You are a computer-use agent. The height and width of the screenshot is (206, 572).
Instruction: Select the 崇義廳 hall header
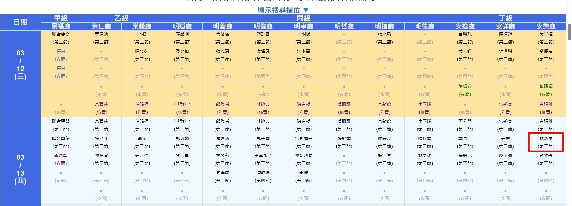[x=142, y=26]
